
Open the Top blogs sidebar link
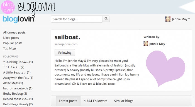(x=10, y=48)
